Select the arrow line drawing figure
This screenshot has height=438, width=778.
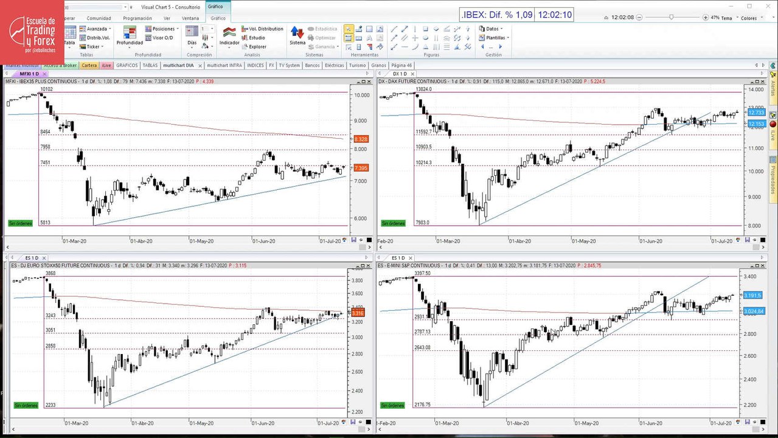(405, 29)
